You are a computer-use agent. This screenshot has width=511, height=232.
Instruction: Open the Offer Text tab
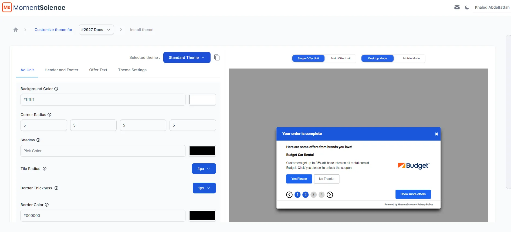point(98,70)
